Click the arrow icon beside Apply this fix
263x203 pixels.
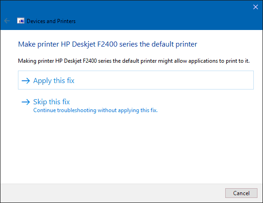(26, 81)
